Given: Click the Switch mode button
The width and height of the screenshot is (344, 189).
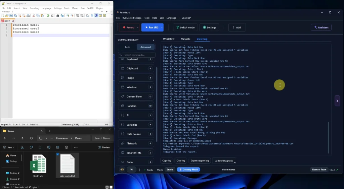Looking at the screenshot, I should (x=185, y=27).
